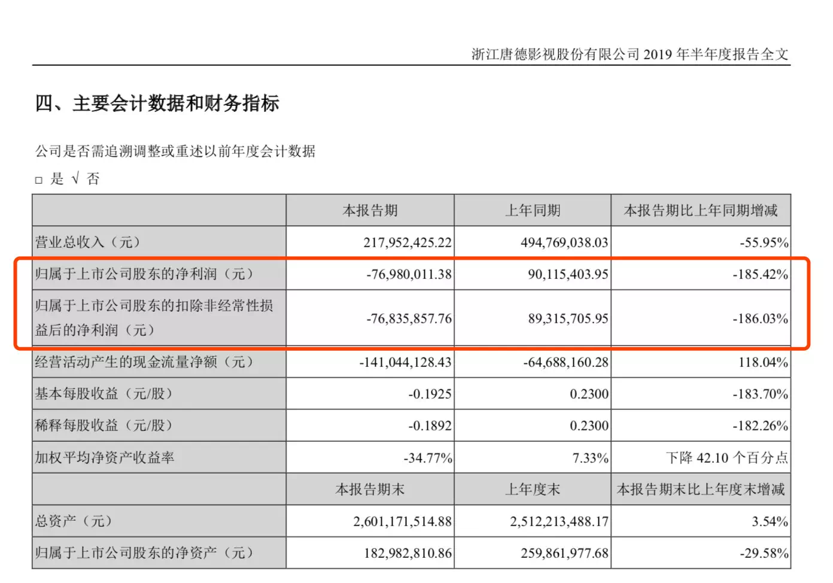This screenshot has width=833, height=583.
Task: Click the checkmark before 否
Action: coord(75,178)
